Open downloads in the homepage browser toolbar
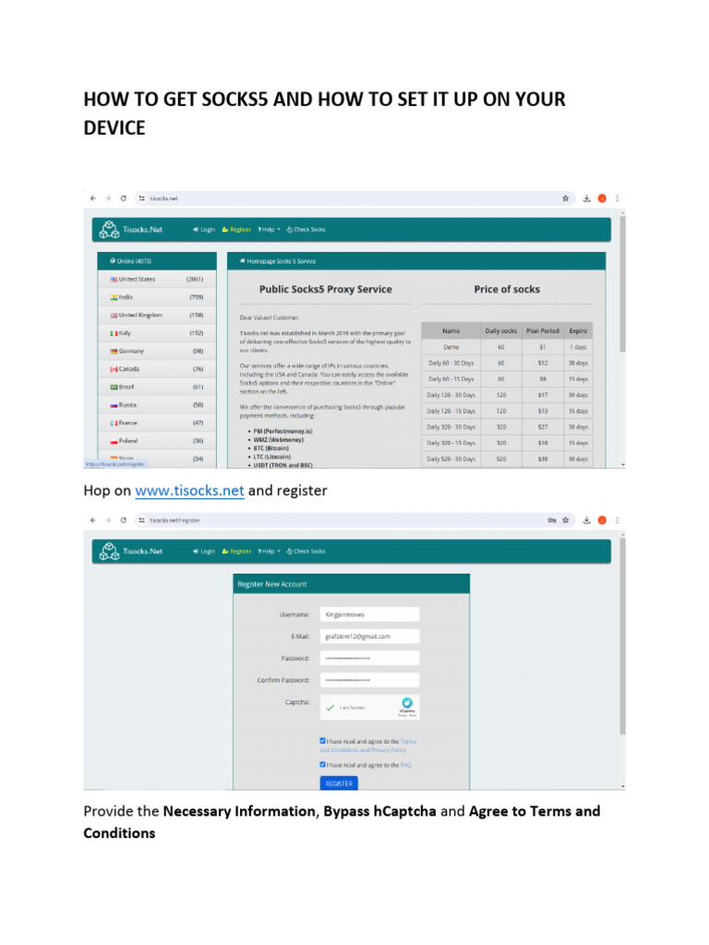Screen dimensions: 709x945 586,198
